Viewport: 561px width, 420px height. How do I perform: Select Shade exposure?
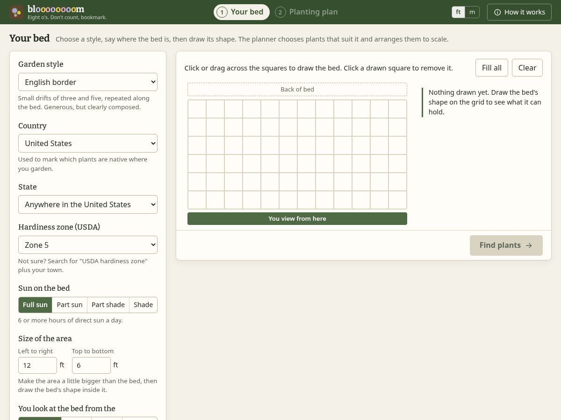(x=143, y=305)
